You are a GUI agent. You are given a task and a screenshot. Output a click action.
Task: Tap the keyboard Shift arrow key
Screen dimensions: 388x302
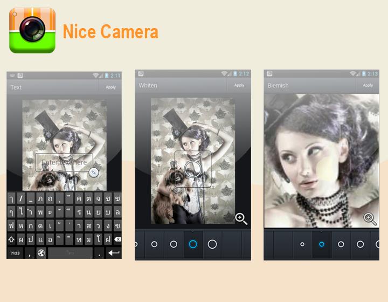pyautogui.click(x=11, y=239)
